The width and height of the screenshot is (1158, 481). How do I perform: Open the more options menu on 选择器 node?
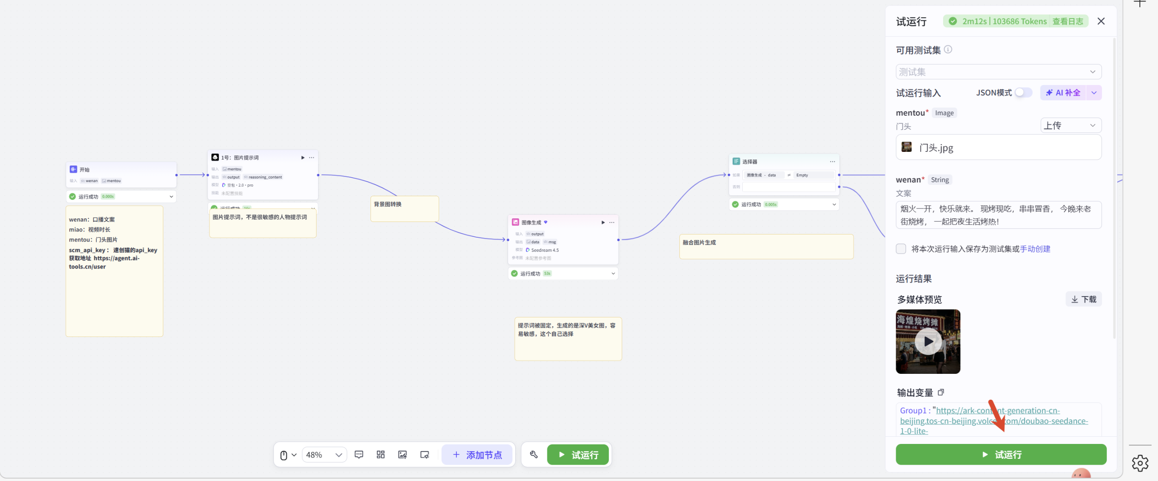click(x=832, y=161)
